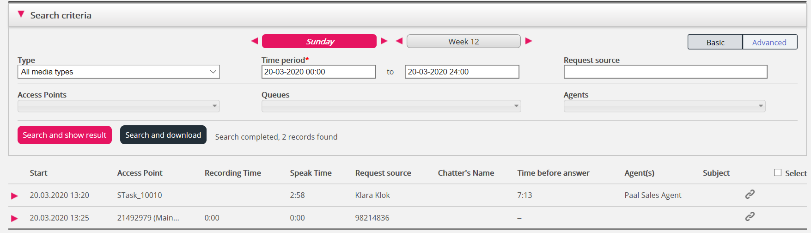The width and height of the screenshot is (811, 233).
Task: Collapse the Search criteria panel
Action: pos(21,15)
